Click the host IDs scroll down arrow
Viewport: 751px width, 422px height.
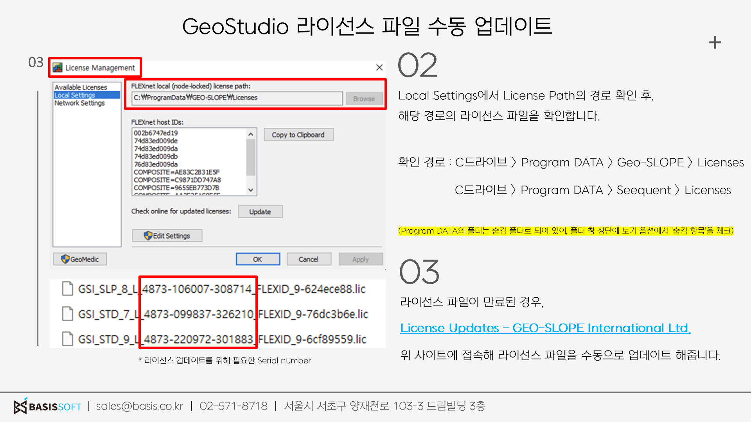251,190
